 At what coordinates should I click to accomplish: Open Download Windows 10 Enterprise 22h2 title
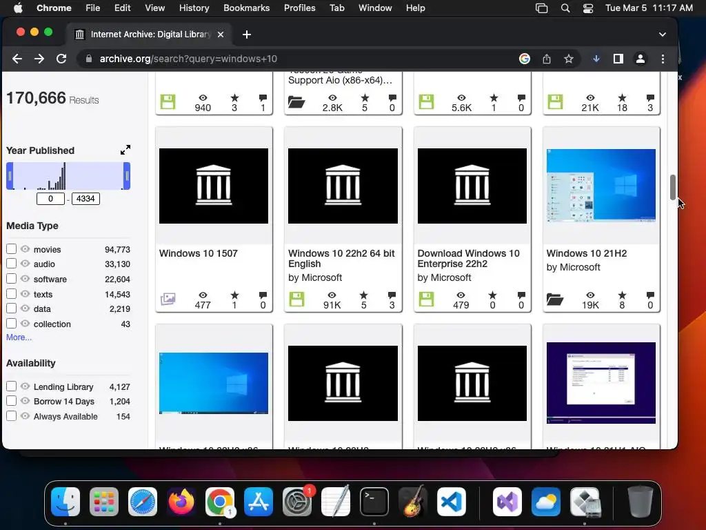pos(468,258)
